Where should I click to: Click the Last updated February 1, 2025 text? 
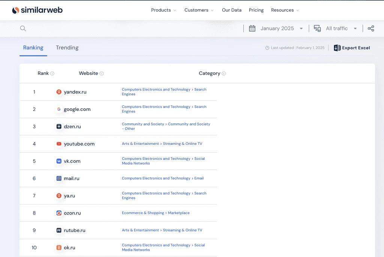(297, 48)
